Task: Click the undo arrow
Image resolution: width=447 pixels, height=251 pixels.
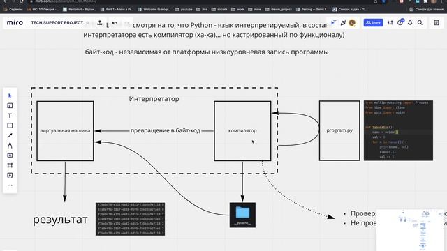Action: tap(115, 22)
